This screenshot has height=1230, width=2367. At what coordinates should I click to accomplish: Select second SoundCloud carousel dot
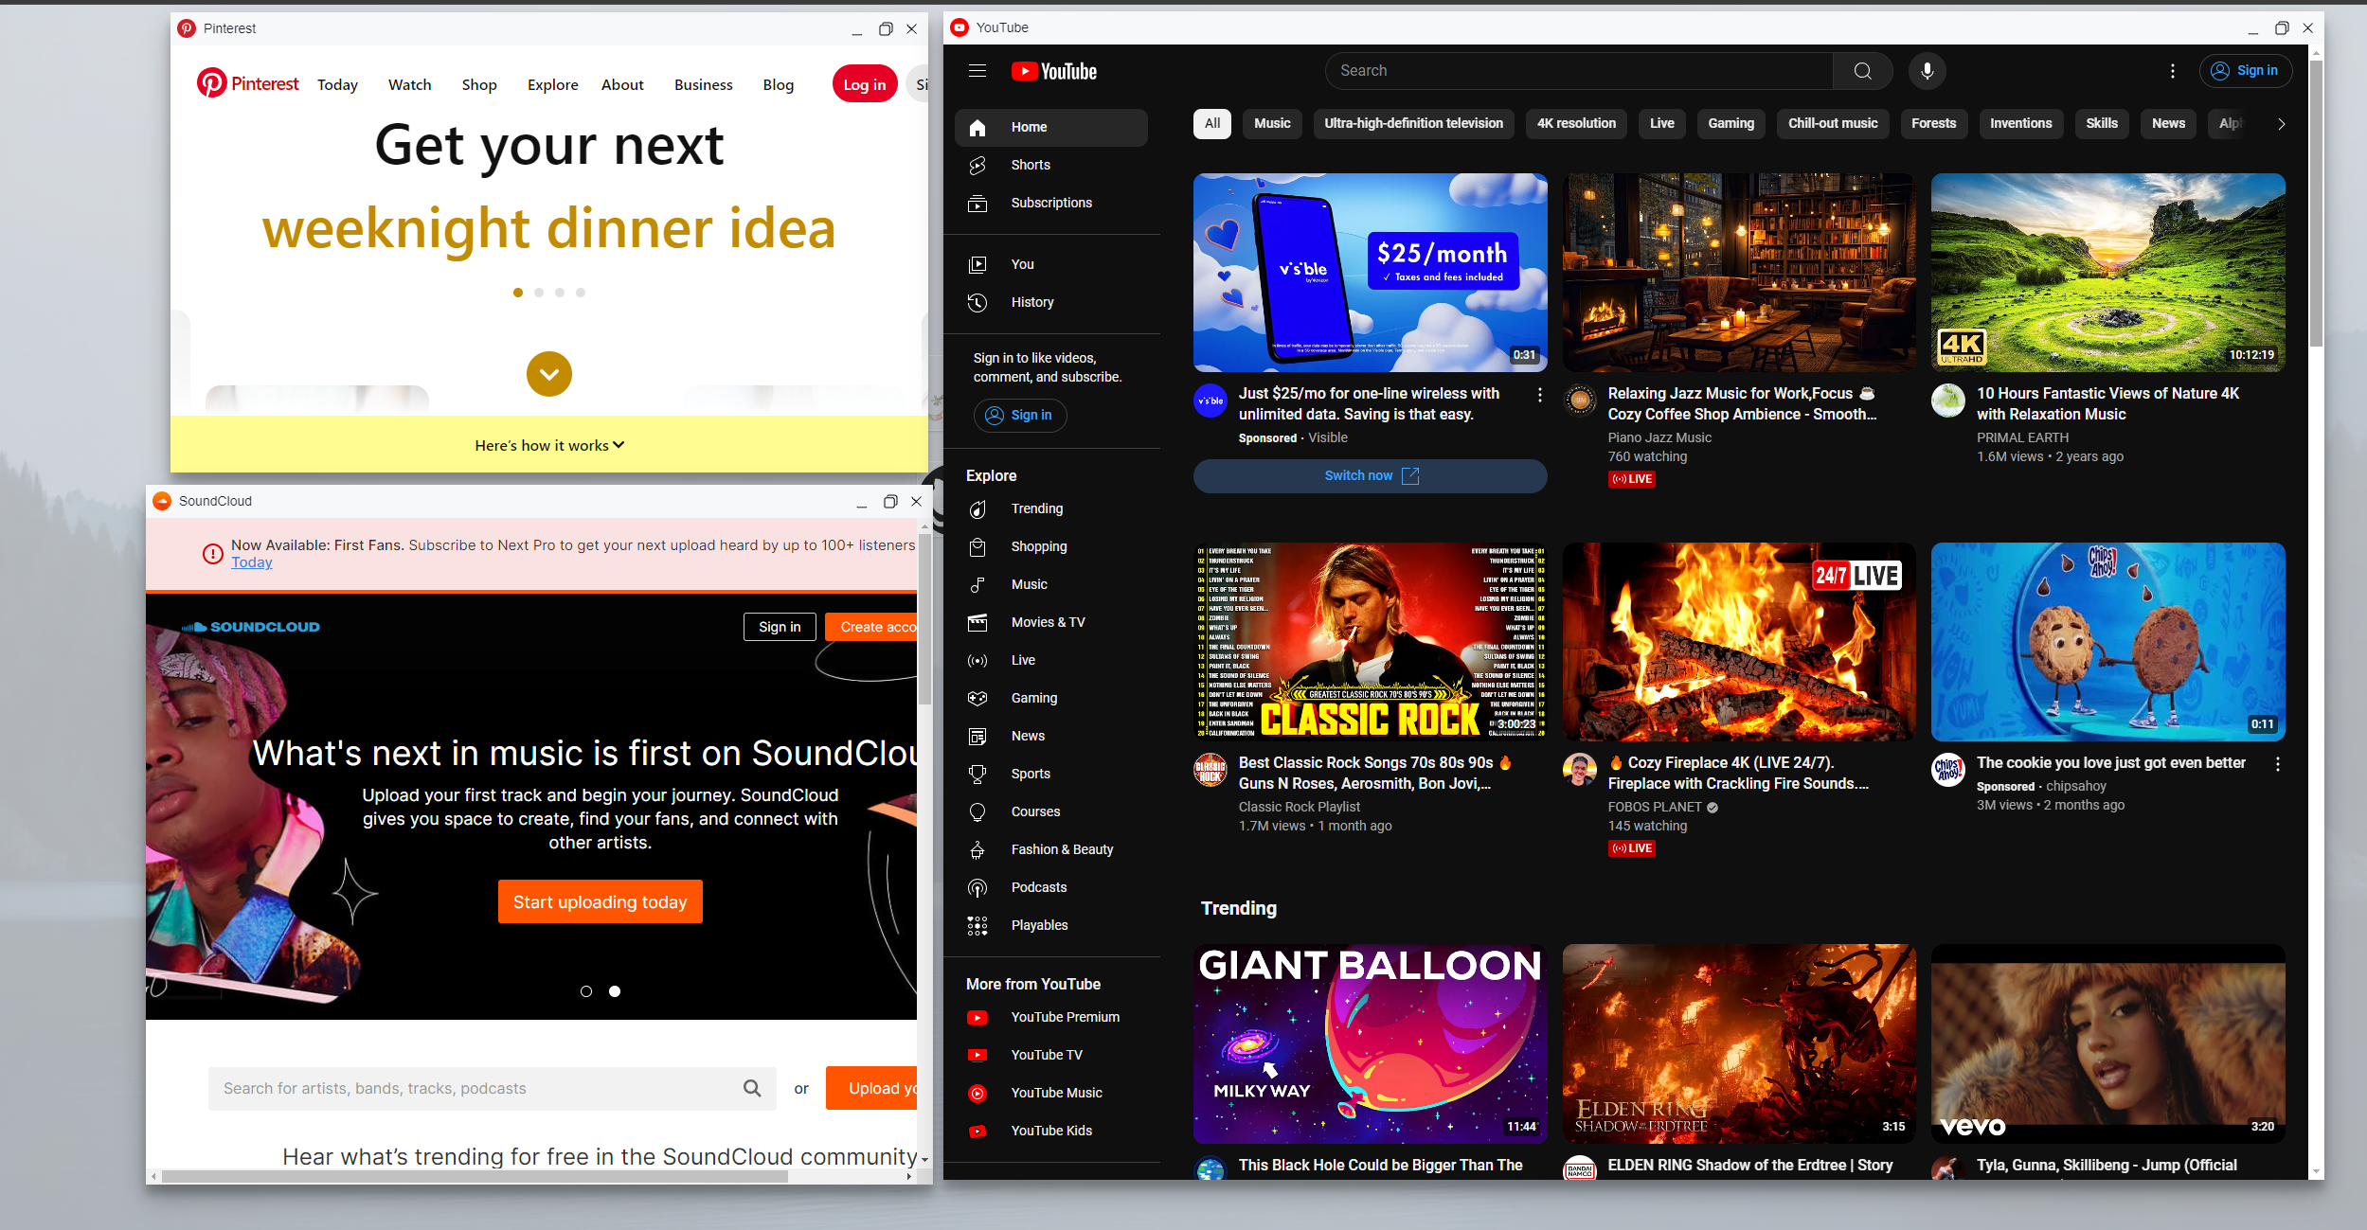[x=615, y=991]
